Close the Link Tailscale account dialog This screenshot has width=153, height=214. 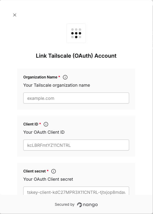click(15, 15)
